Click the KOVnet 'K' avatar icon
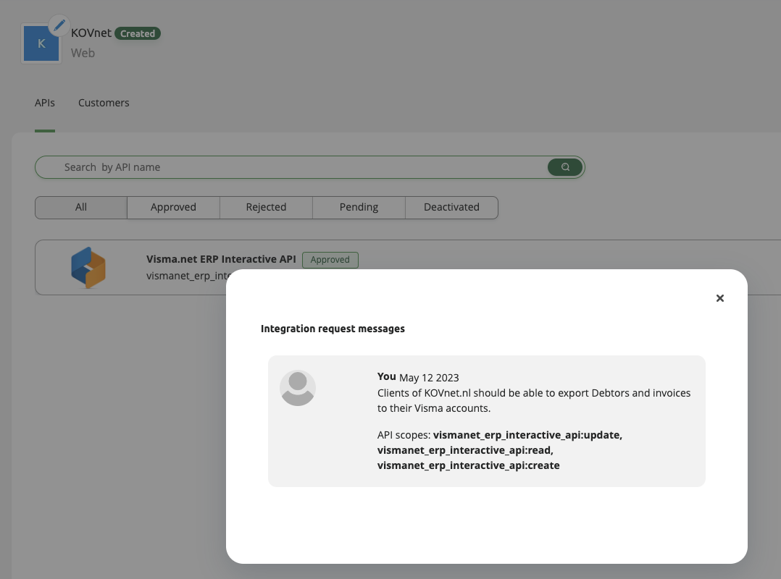Image resolution: width=781 pixels, height=579 pixels. (x=41, y=43)
